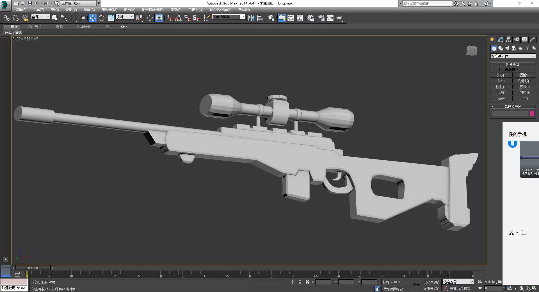
Task: Toggle the Spinner Snap button
Action: coord(196,18)
